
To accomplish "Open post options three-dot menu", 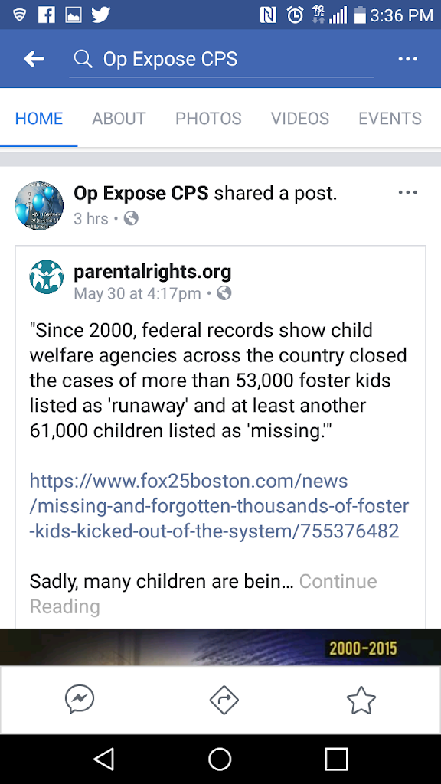I will point(407,192).
